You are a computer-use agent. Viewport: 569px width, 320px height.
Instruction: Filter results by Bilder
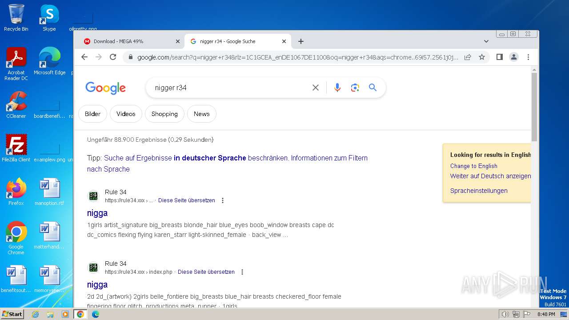(x=92, y=114)
